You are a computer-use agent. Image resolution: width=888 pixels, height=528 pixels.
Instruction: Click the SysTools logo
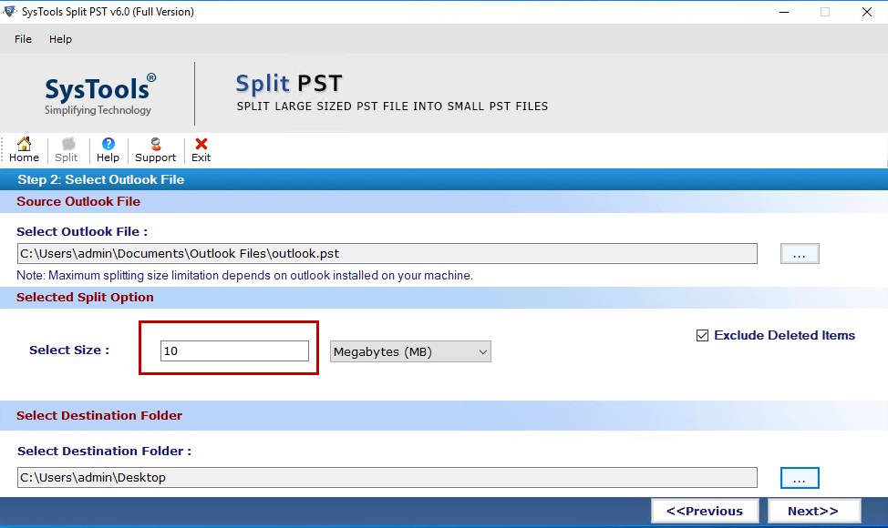click(99, 94)
